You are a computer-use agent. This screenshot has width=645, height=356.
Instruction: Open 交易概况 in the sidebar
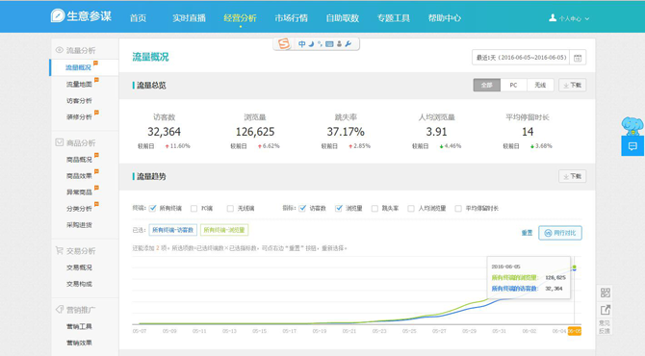[x=79, y=267]
